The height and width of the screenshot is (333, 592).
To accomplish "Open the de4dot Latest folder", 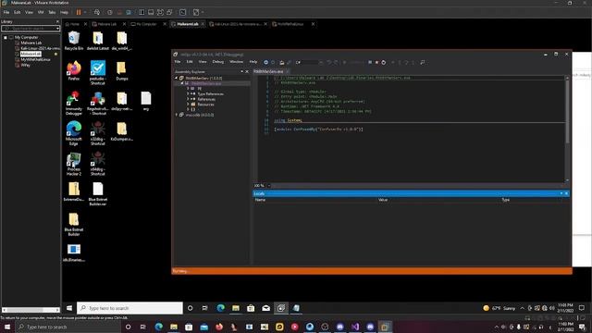I will pos(98,41).
